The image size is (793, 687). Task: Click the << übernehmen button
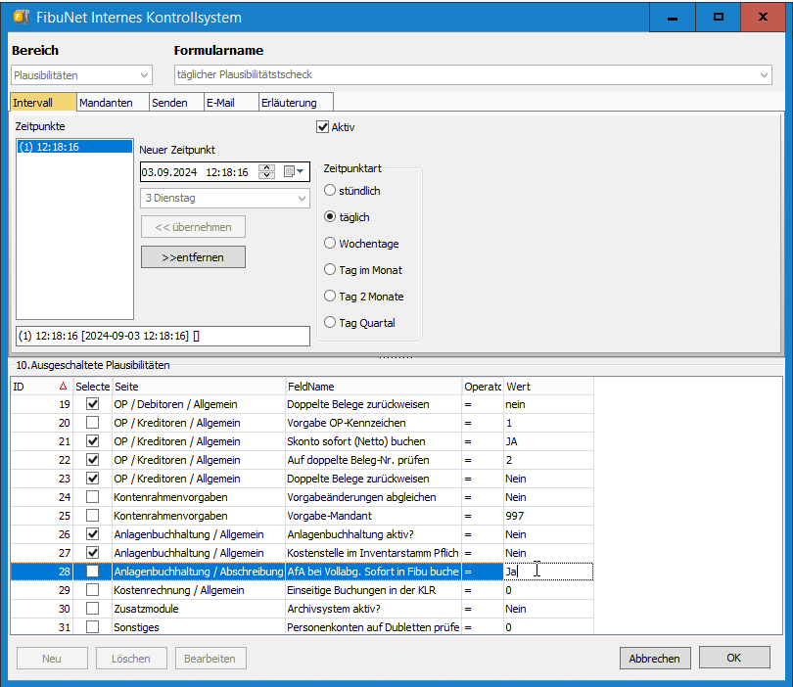[x=193, y=227]
